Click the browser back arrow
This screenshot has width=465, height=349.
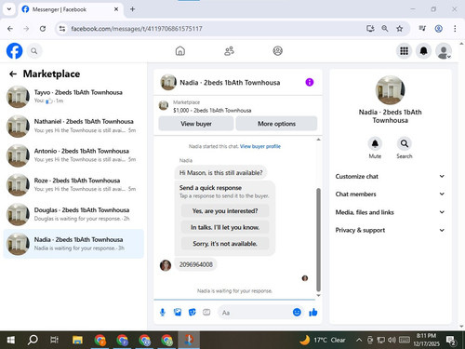(x=10, y=29)
